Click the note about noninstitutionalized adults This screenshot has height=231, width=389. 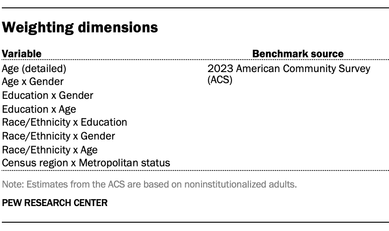click(x=149, y=184)
